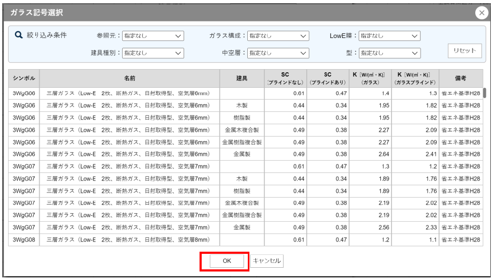Click the シンボル column header
This screenshot has width=494, height=279.
click(x=24, y=78)
